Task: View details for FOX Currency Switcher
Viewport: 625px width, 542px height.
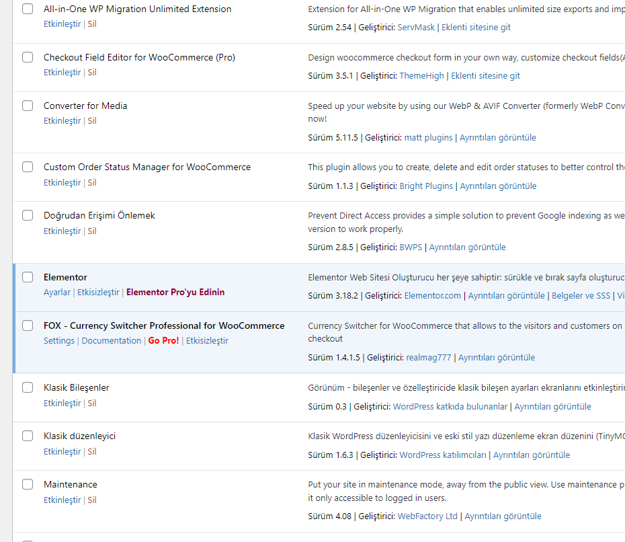Action: coord(497,357)
